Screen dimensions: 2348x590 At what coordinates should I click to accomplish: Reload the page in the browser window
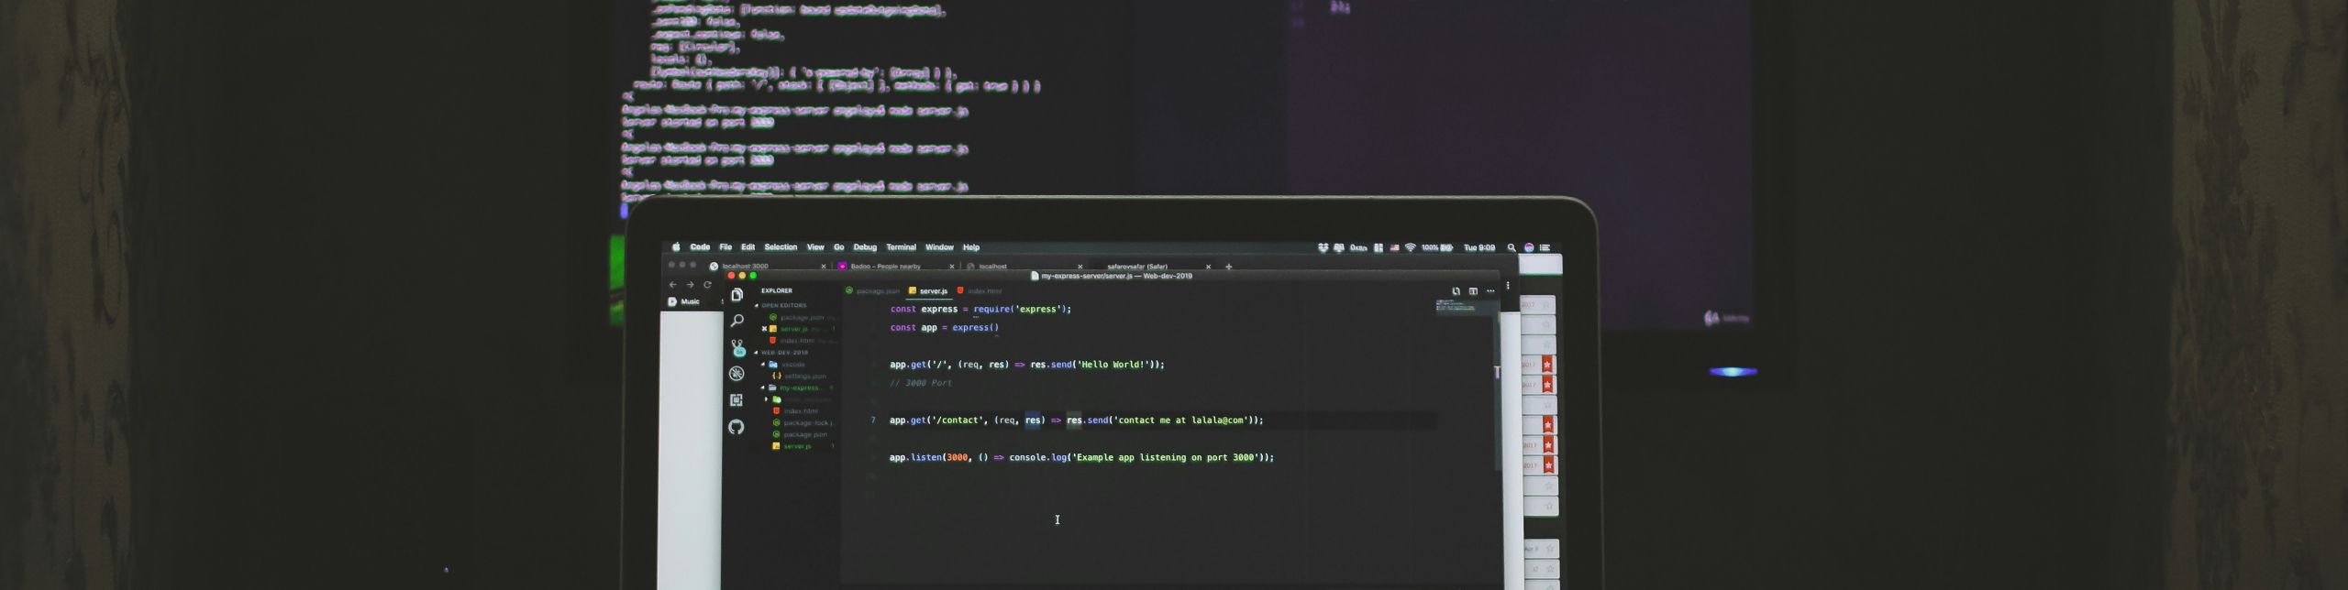pyautogui.click(x=707, y=285)
